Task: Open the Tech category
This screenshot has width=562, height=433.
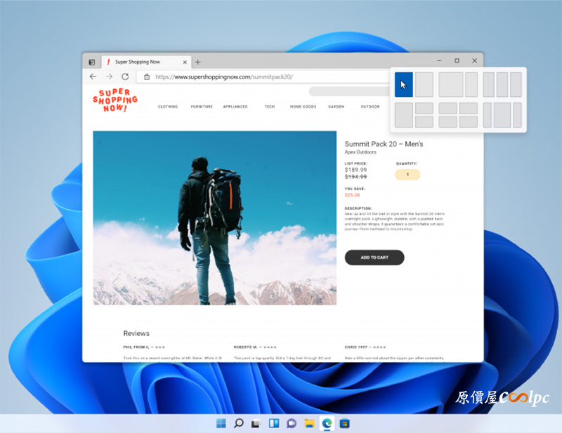Action: point(270,107)
